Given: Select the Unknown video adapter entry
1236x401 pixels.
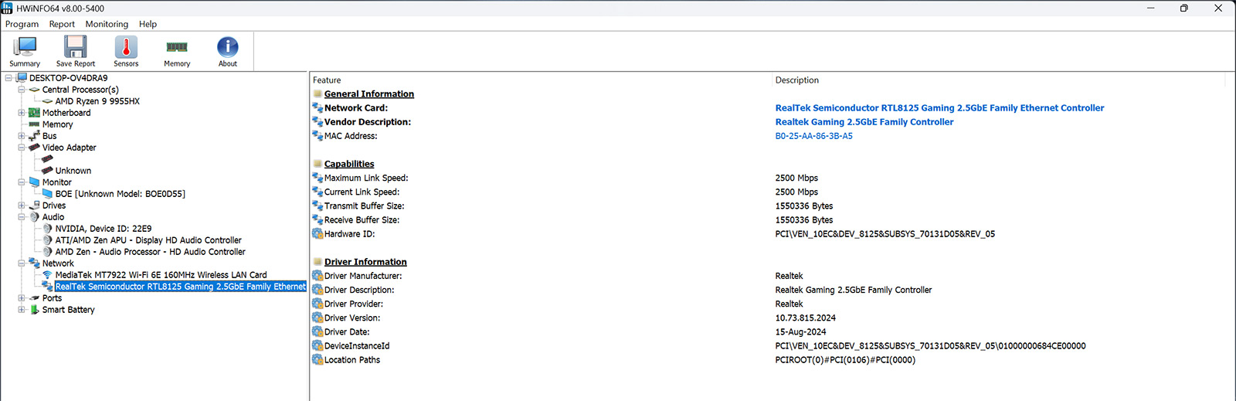Looking at the screenshot, I should (73, 171).
